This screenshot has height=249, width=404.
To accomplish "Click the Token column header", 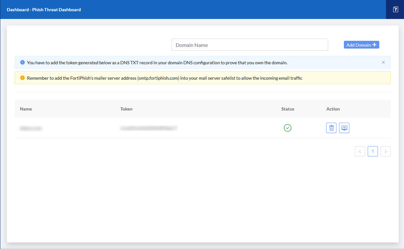I will tap(126, 109).
